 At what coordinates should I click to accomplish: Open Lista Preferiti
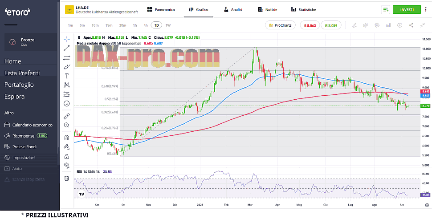tap(22, 73)
